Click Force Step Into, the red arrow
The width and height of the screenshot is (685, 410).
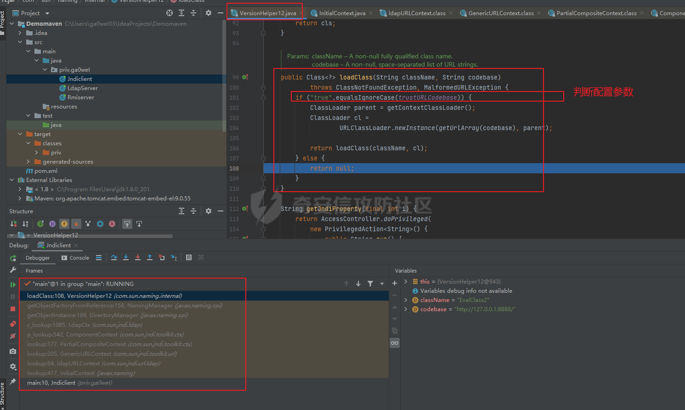pyautogui.click(x=138, y=257)
